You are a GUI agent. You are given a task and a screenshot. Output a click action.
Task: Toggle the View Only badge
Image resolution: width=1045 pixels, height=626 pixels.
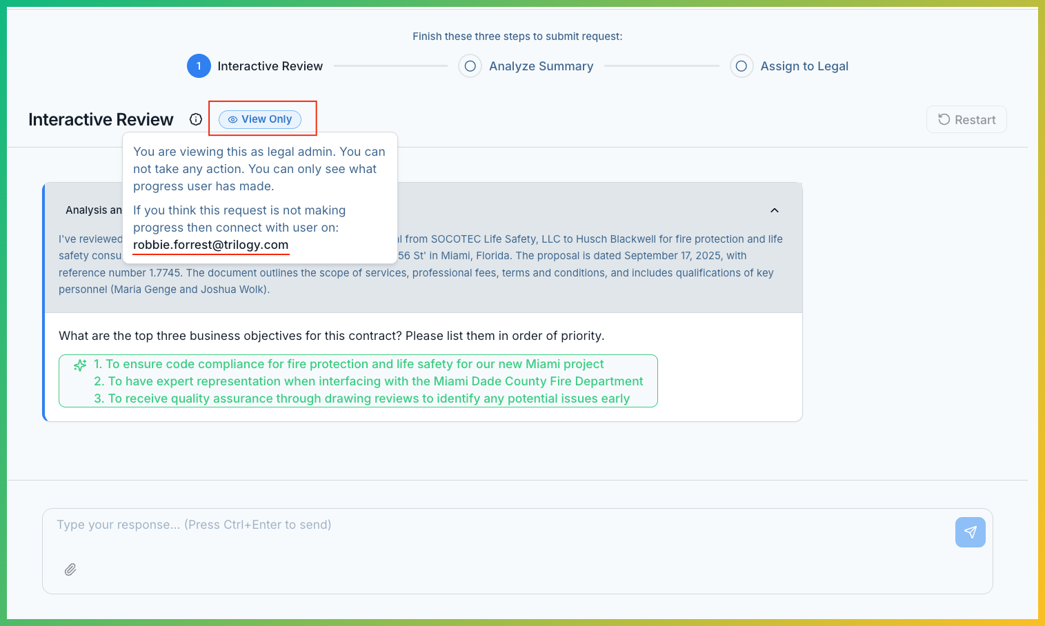[262, 119]
